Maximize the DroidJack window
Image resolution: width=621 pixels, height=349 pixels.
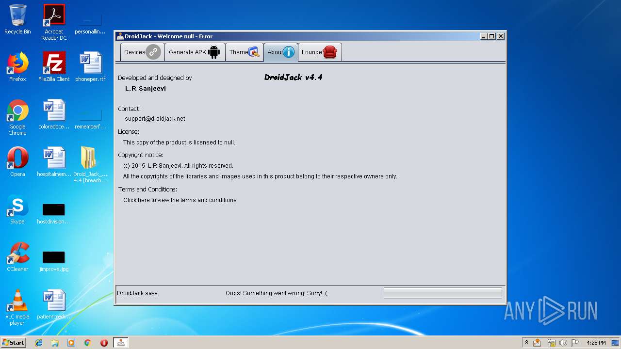pyautogui.click(x=492, y=36)
